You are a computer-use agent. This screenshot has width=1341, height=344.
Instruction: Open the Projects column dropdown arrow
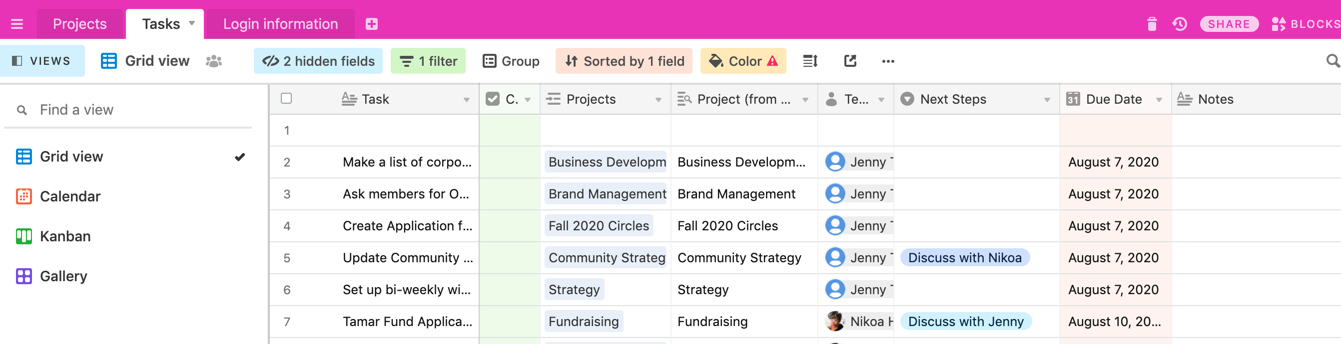pos(659,100)
